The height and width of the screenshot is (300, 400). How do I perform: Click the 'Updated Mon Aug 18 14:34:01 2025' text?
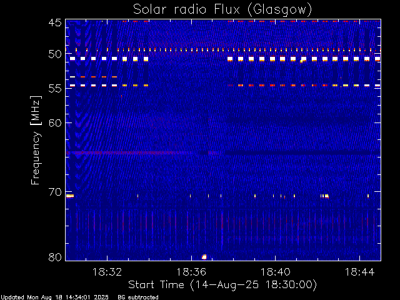click(55, 297)
